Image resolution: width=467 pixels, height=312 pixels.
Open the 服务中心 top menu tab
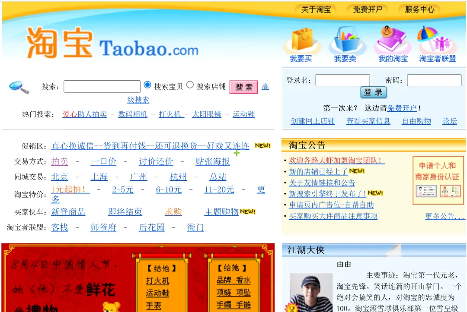click(x=419, y=9)
